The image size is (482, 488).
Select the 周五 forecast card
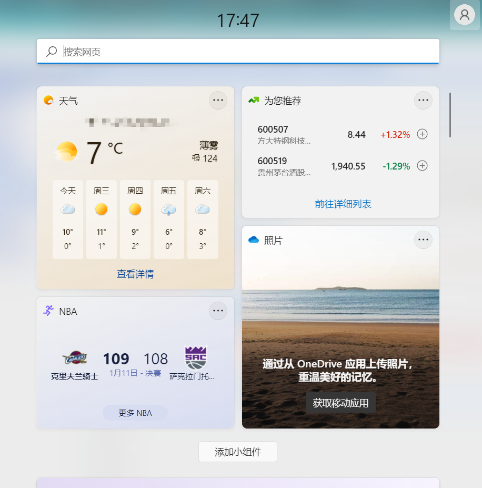click(x=169, y=220)
